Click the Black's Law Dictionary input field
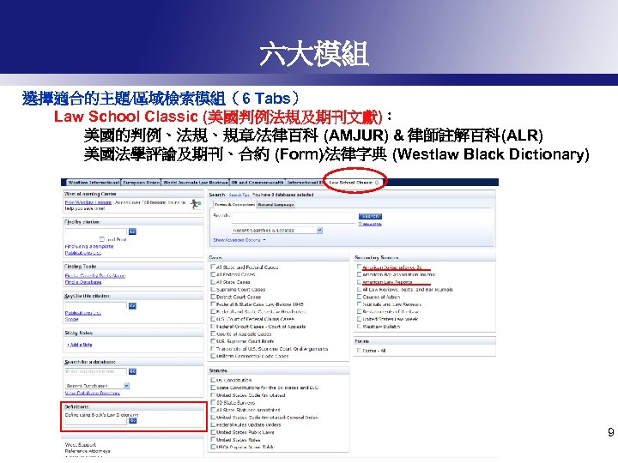This screenshot has width=618, height=463. click(96, 421)
